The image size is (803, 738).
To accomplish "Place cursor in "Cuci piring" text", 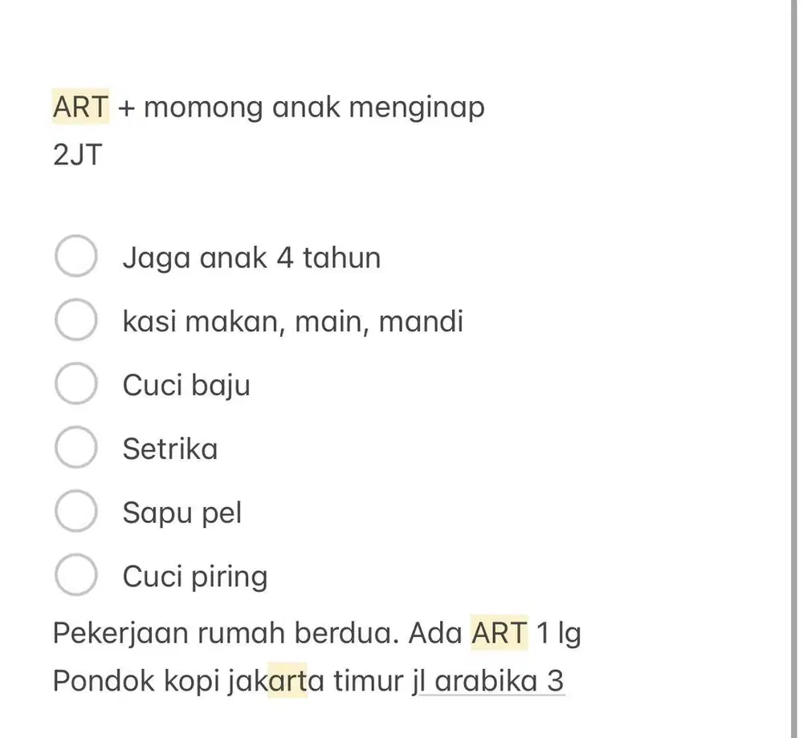I will [194, 576].
